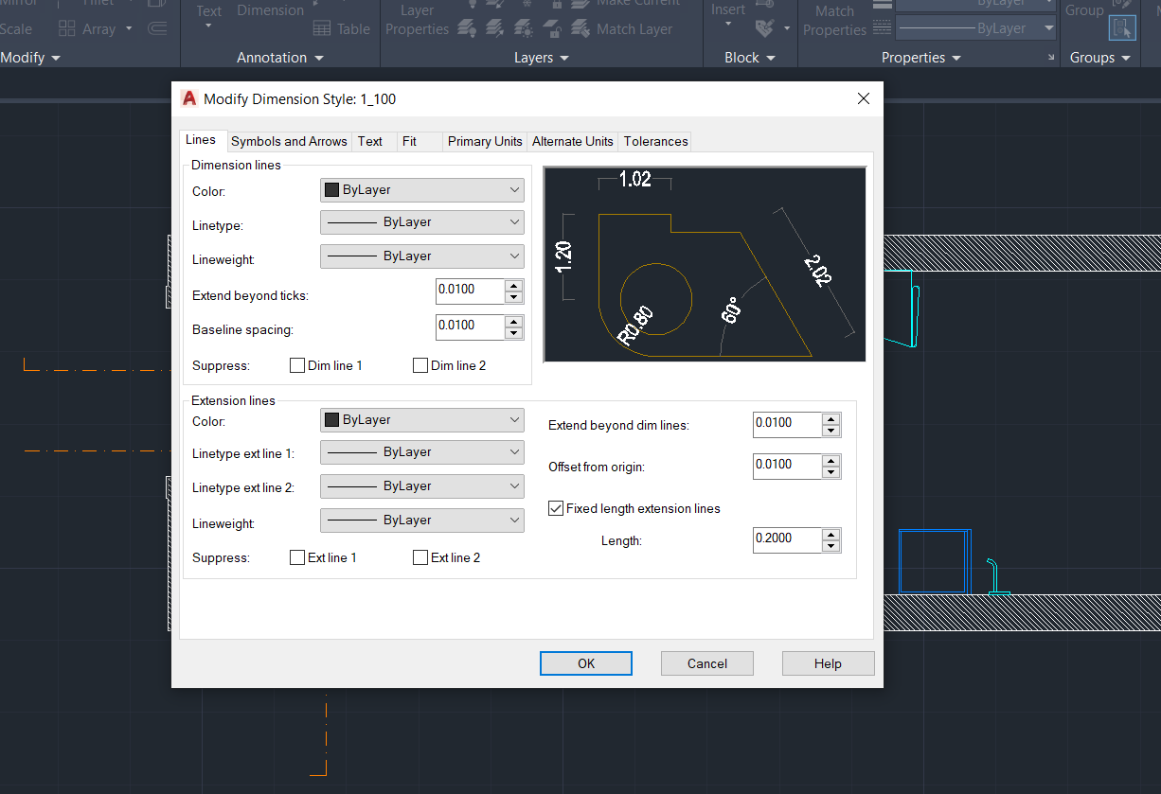Click the Group button in ribbon
1161x794 pixels.
[x=1084, y=10]
